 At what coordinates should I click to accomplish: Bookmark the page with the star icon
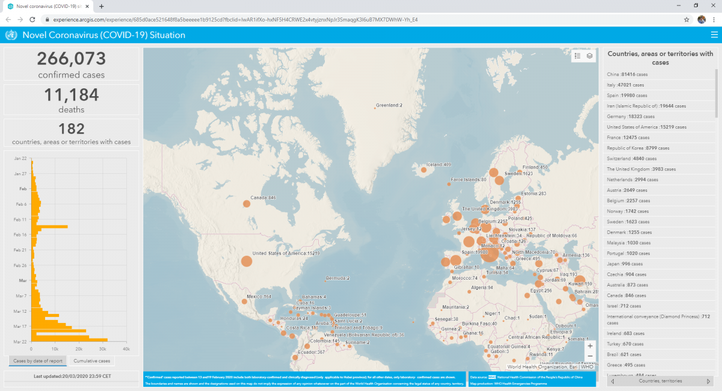pyautogui.click(x=686, y=19)
